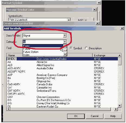Close the Add Symbols dialog
Viewport: 126px width, 123px height.
click(122, 28)
